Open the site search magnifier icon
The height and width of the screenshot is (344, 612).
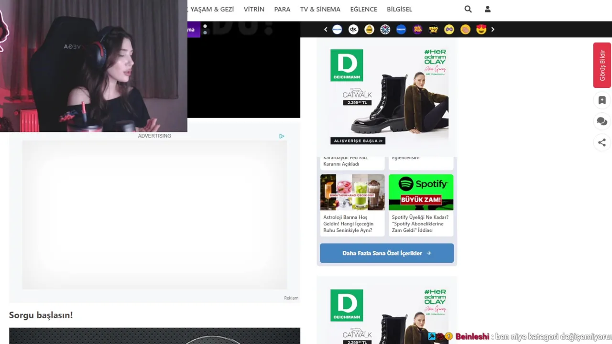point(468,9)
